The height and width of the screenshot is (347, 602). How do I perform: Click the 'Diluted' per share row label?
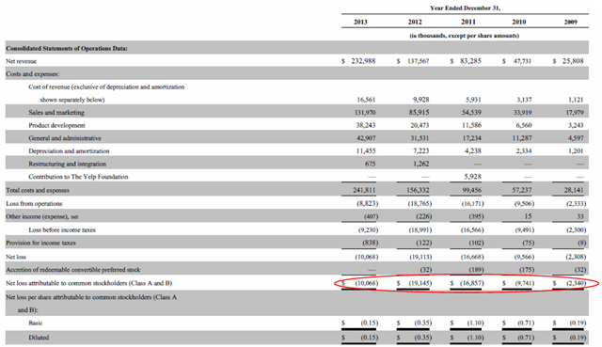click(x=39, y=338)
